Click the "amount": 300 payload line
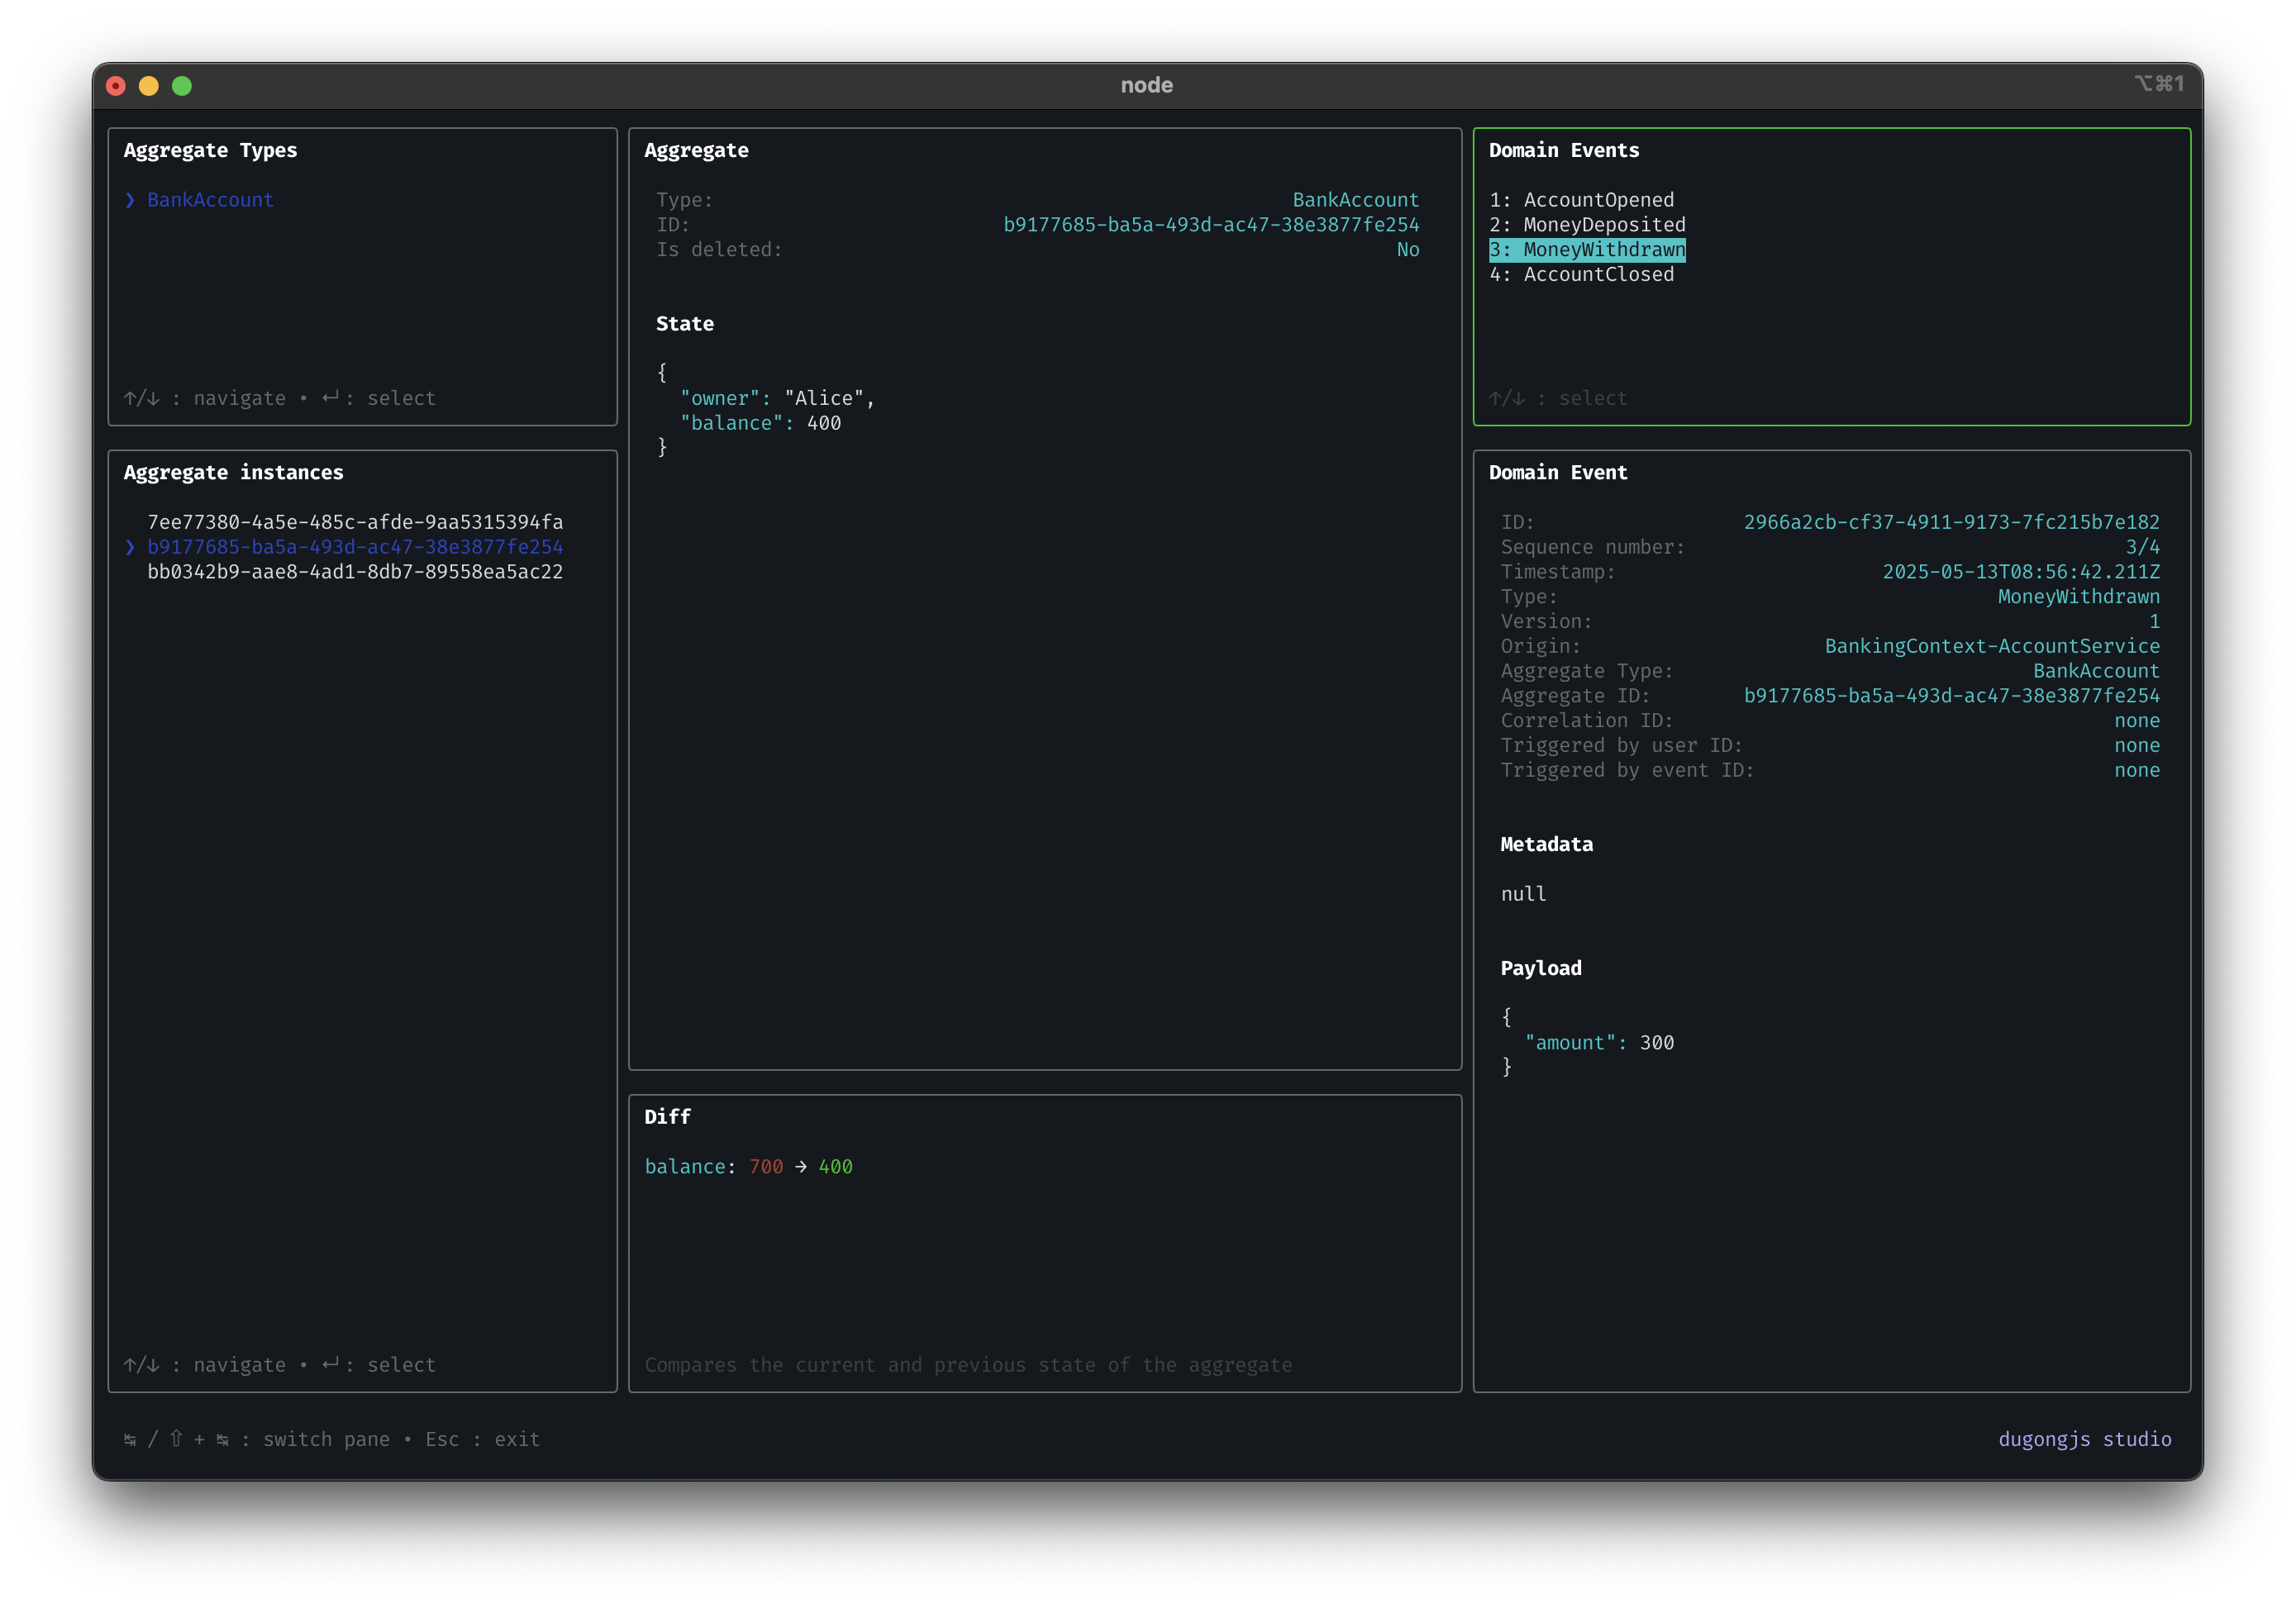The width and height of the screenshot is (2296, 1603). tap(1599, 1043)
